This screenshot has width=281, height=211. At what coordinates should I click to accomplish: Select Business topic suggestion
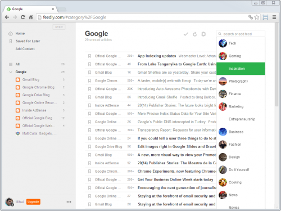pyautogui.click(x=241, y=132)
